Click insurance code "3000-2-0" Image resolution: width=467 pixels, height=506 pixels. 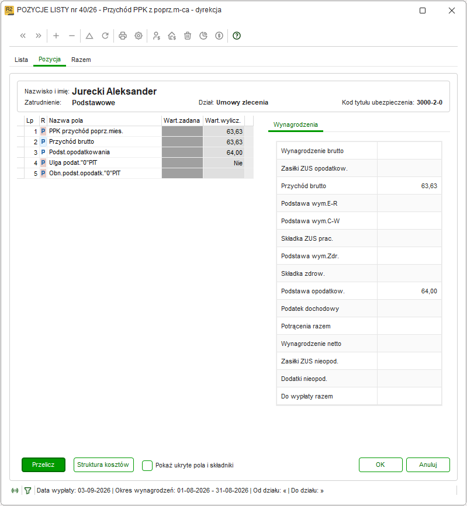click(430, 102)
